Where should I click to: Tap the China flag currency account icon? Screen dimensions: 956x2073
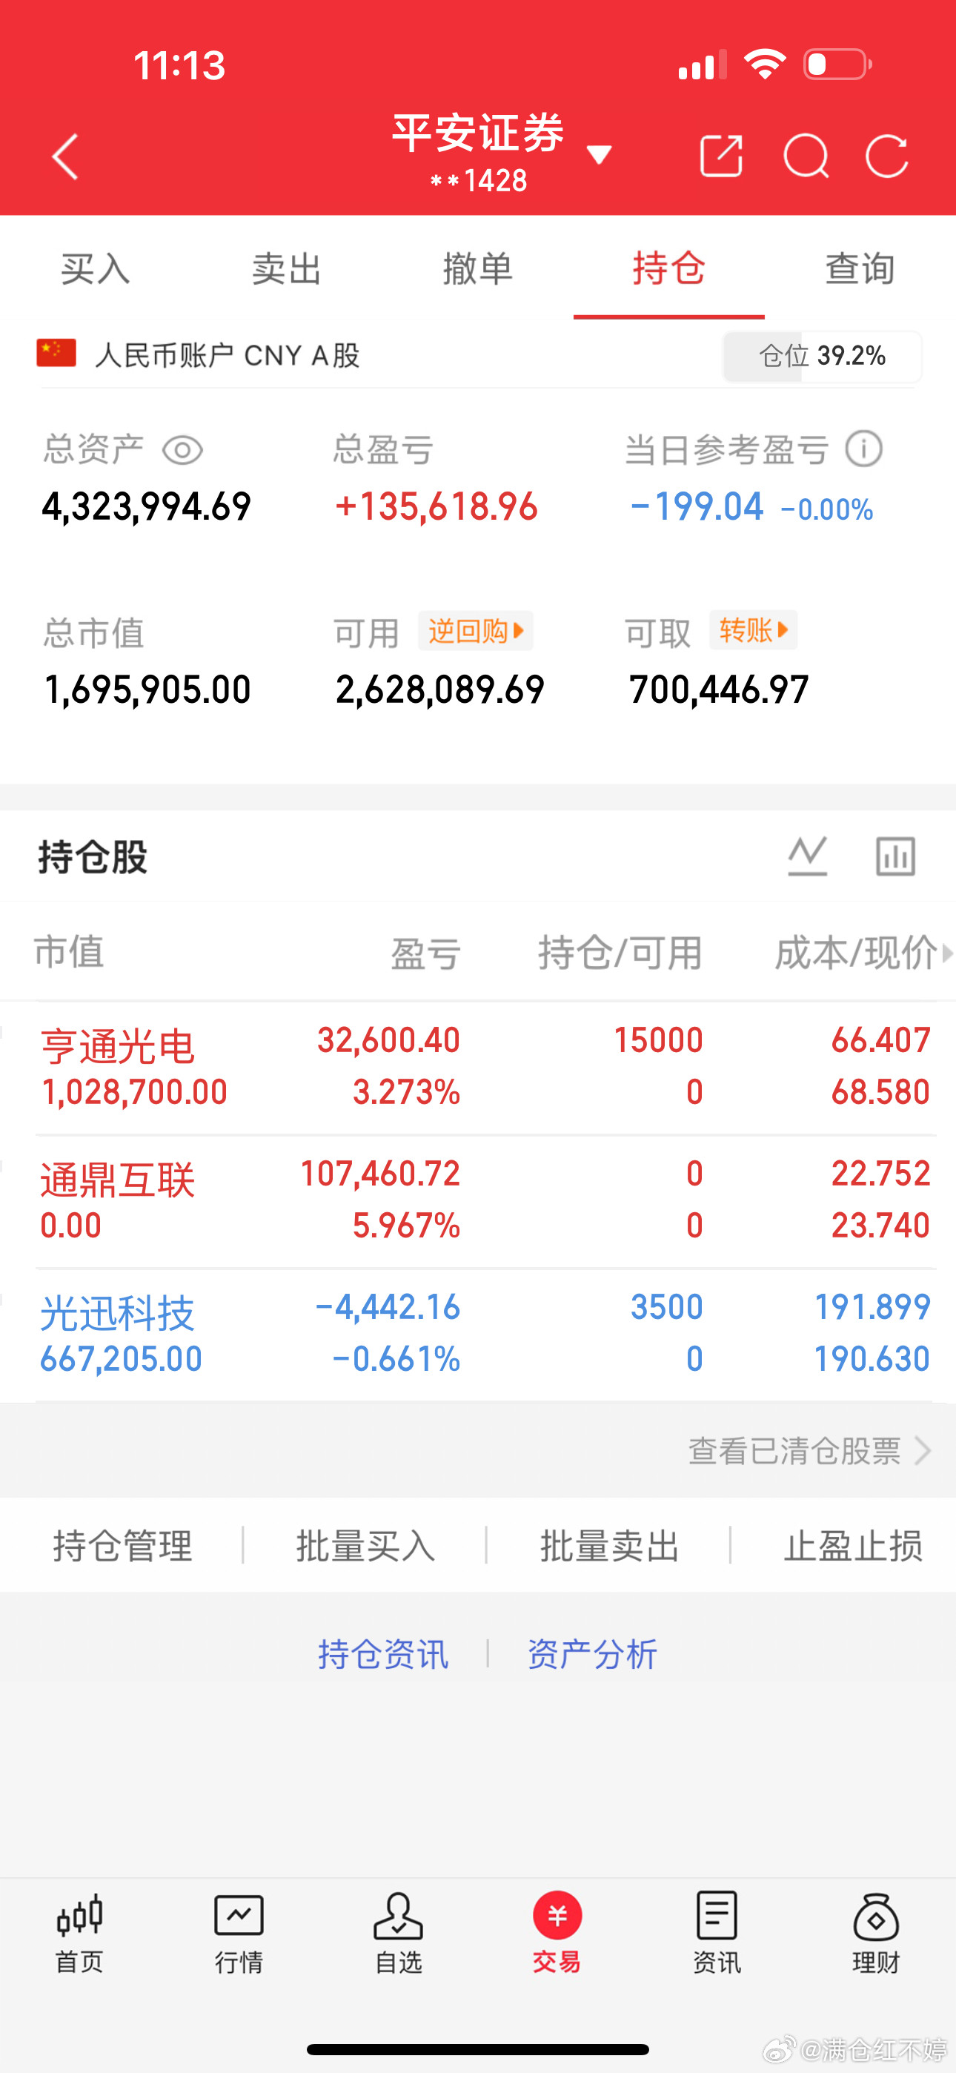[56, 353]
